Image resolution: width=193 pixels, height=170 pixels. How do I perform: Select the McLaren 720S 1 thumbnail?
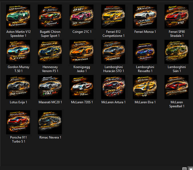[81, 87]
